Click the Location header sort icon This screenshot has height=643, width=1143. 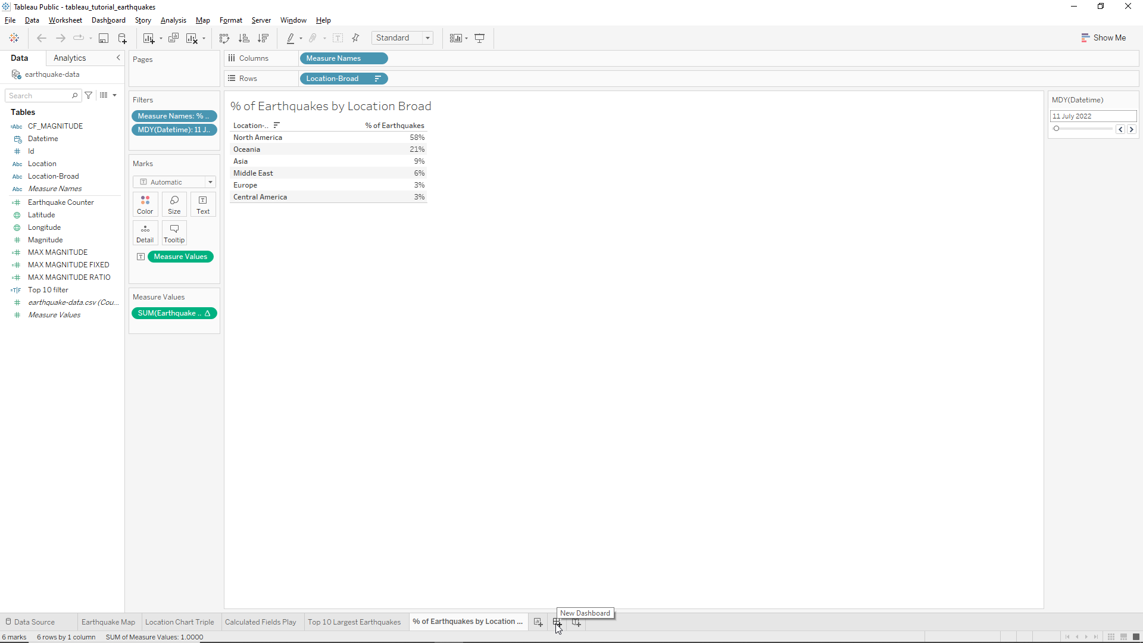coord(276,126)
